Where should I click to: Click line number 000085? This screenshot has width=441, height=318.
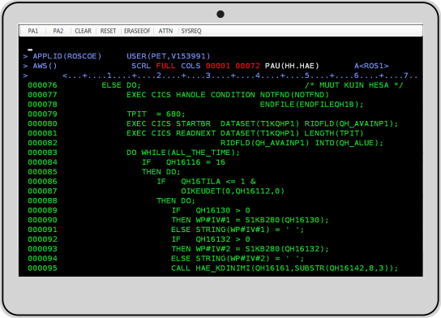coord(42,172)
